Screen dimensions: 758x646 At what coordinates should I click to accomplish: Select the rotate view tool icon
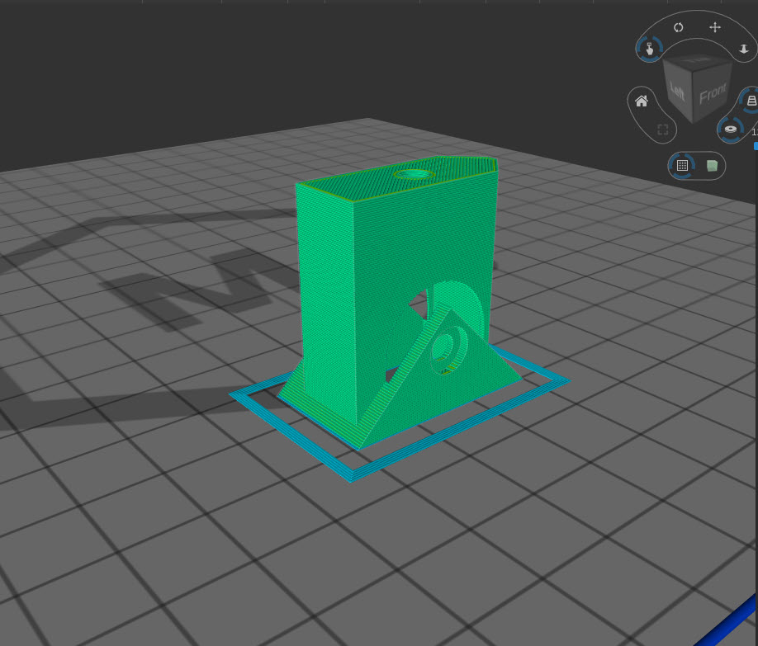[678, 27]
